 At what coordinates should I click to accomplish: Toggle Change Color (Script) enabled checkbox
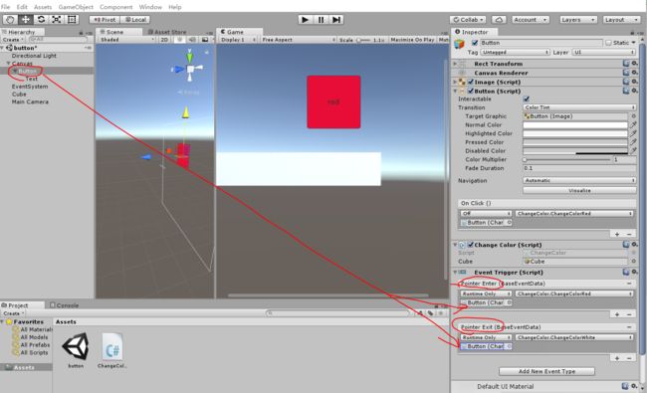tap(471, 245)
